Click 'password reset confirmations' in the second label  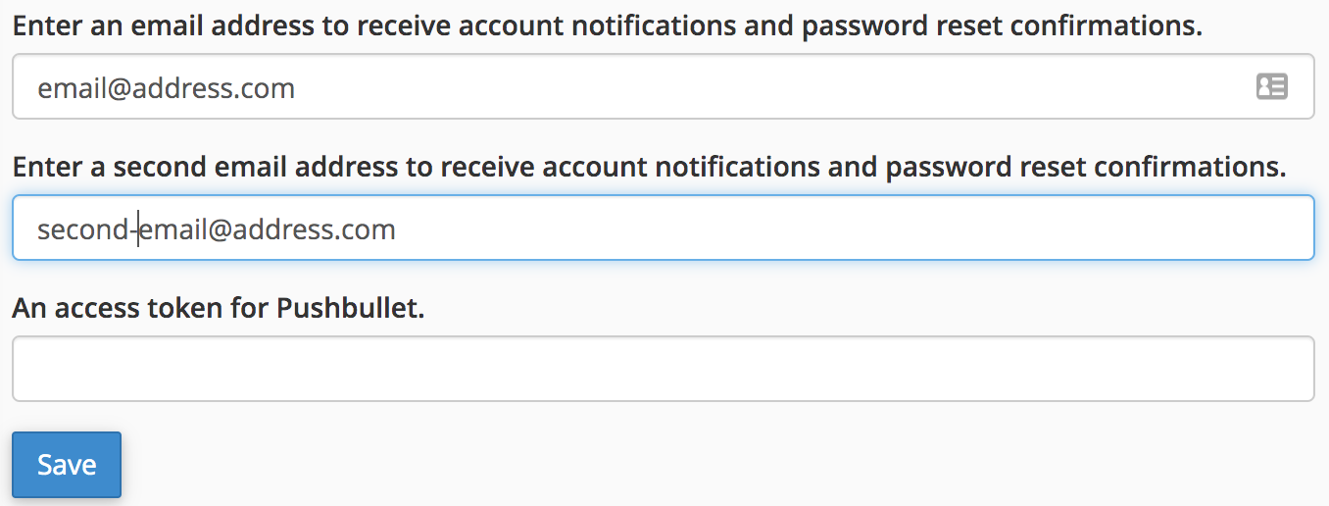tap(1086, 168)
